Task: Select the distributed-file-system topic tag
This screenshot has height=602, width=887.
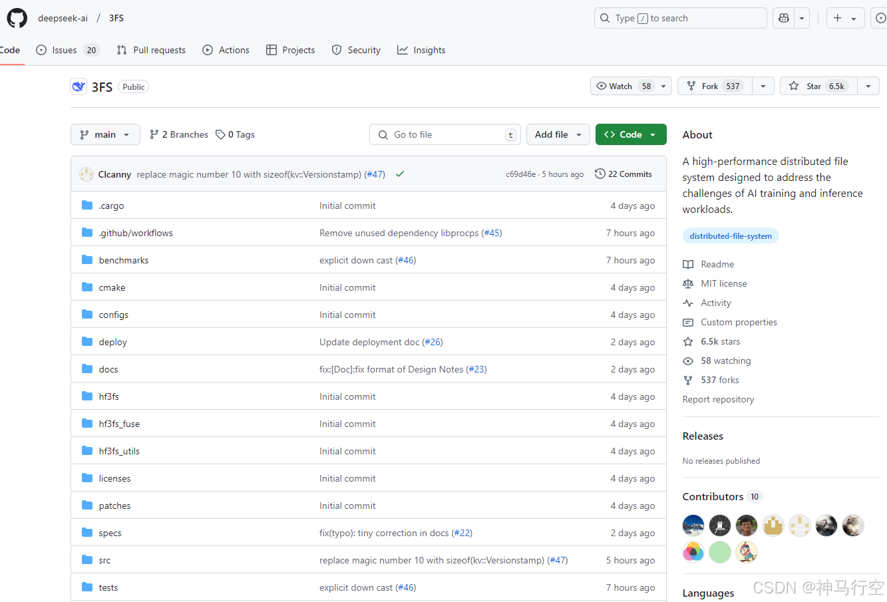Action: (731, 236)
